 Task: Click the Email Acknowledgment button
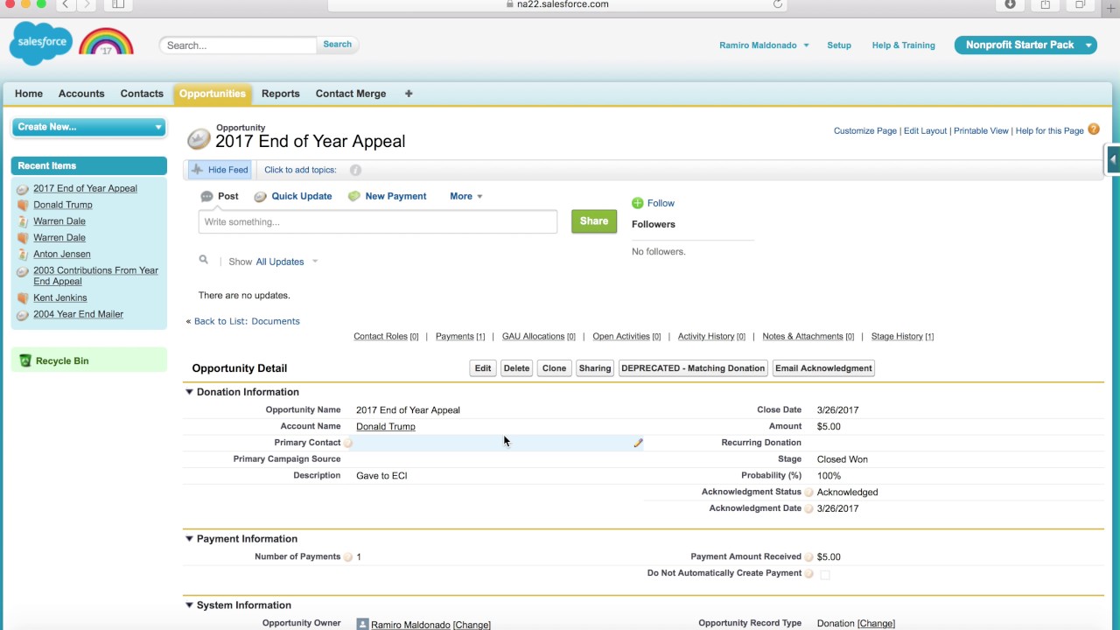pyautogui.click(x=823, y=368)
